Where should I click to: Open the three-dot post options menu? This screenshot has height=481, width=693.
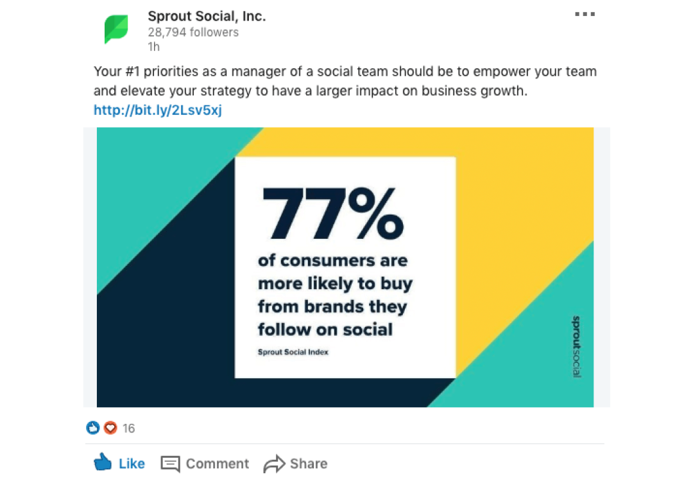click(x=585, y=14)
